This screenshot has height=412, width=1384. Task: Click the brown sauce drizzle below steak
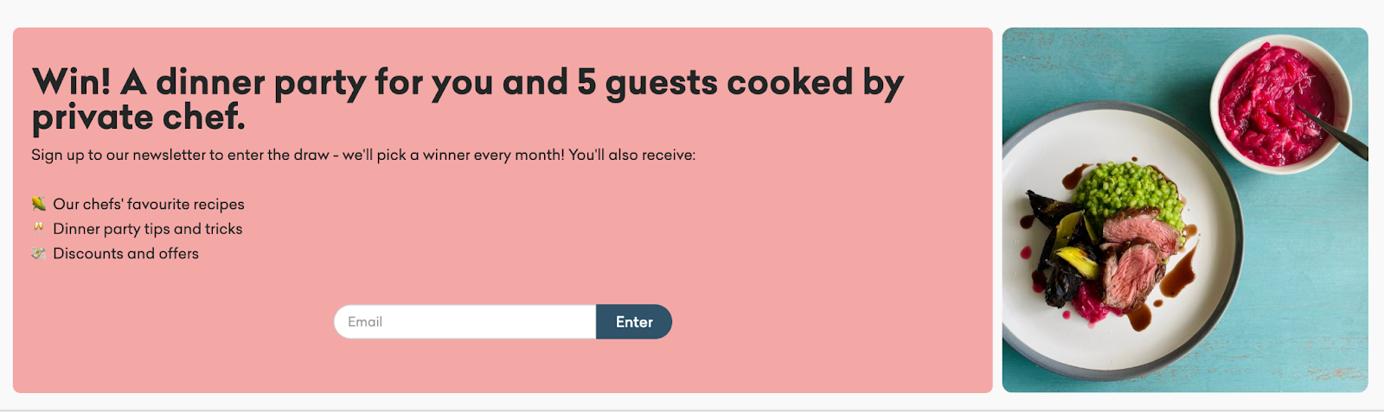1178,275
